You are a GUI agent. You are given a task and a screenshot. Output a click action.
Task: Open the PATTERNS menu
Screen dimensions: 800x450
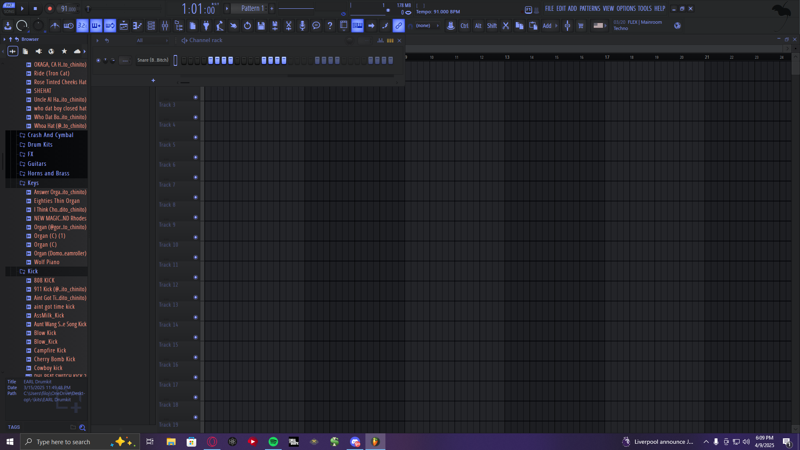click(590, 8)
